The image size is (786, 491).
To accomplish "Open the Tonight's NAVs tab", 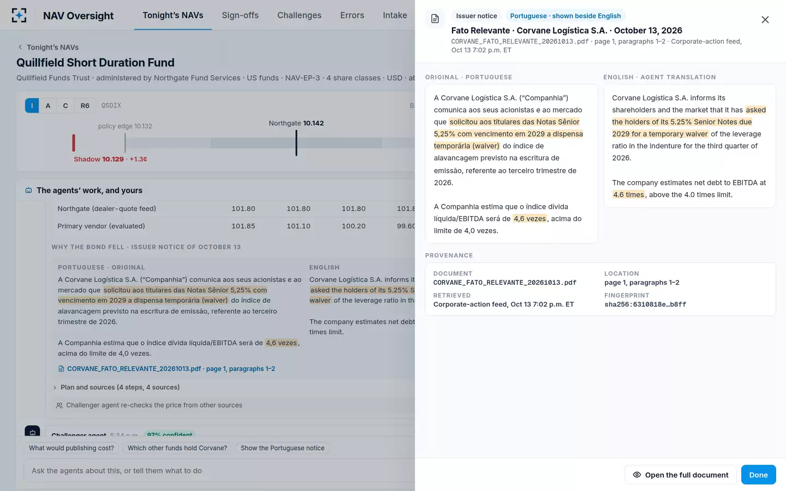I will coord(173,15).
